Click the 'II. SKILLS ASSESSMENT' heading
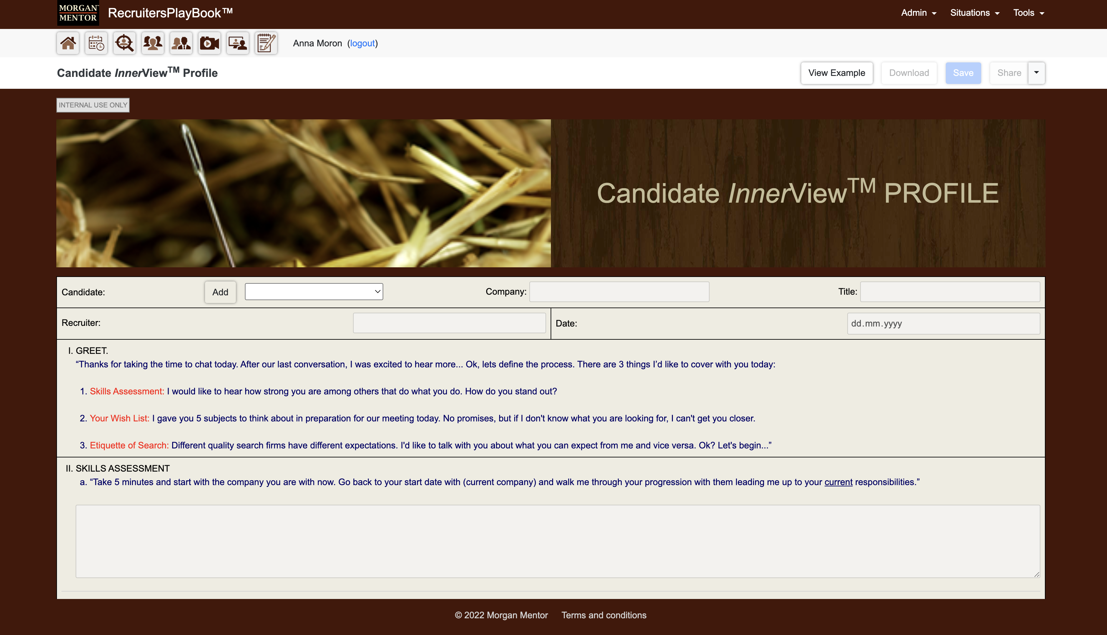The width and height of the screenshot is (1107, 635). click(118, 468)
